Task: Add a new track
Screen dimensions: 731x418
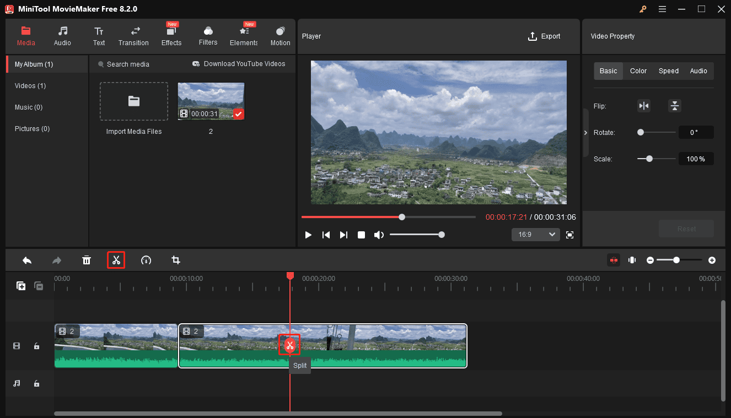Action: [21, 286]
